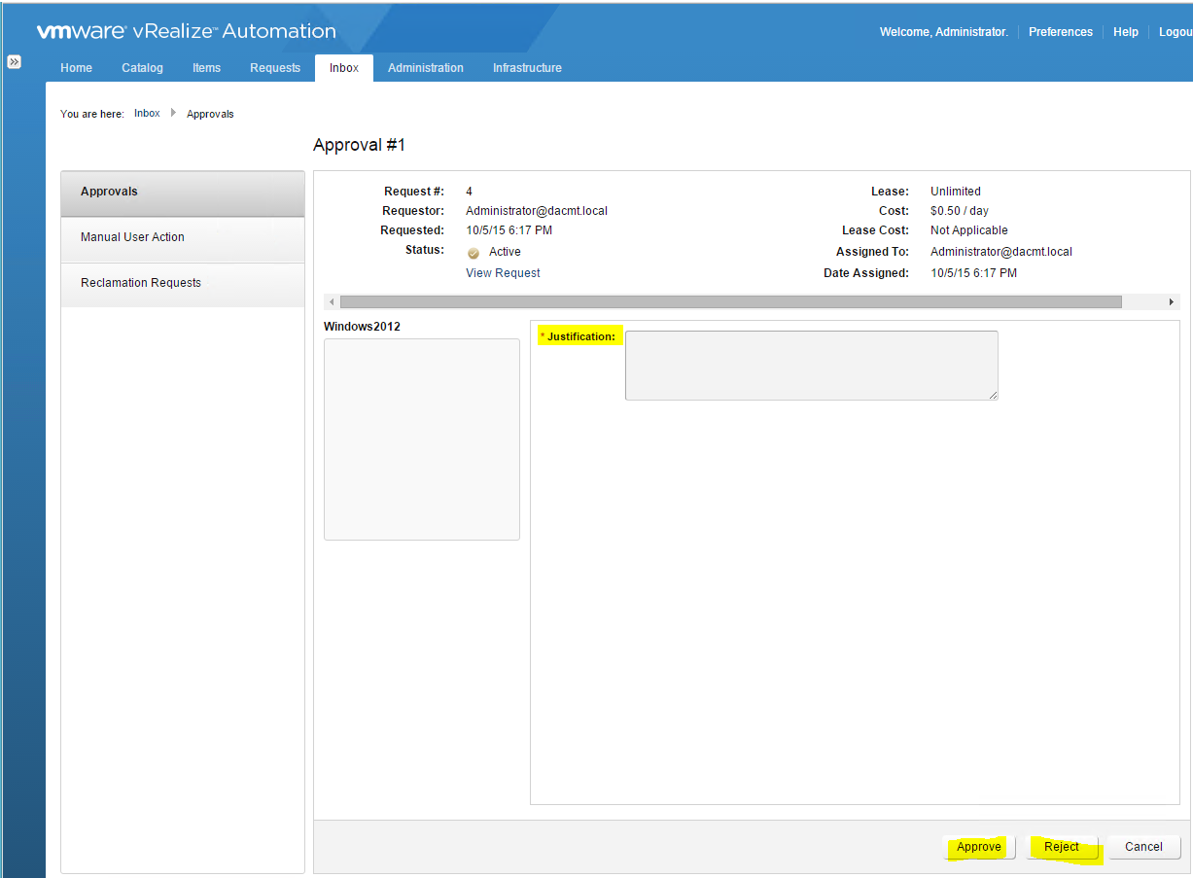Image resolution: width=1193 pixels, height=878 pixels.
Task: Open the Home tab
Action: click(76, 68)
